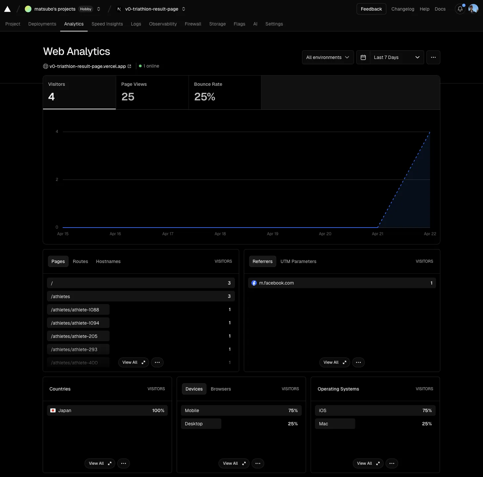Switch the chart to Bounce Rate
The image size is (483, 477).
click(x=225, y=92)
